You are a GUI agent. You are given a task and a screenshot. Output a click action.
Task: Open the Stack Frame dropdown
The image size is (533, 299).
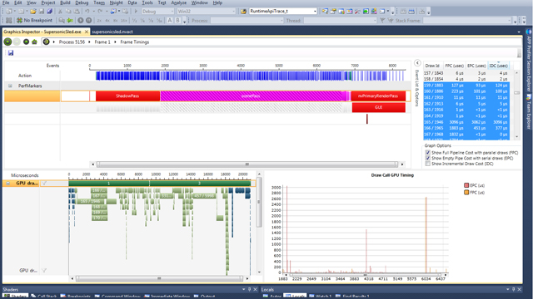(x=467, y=20)
